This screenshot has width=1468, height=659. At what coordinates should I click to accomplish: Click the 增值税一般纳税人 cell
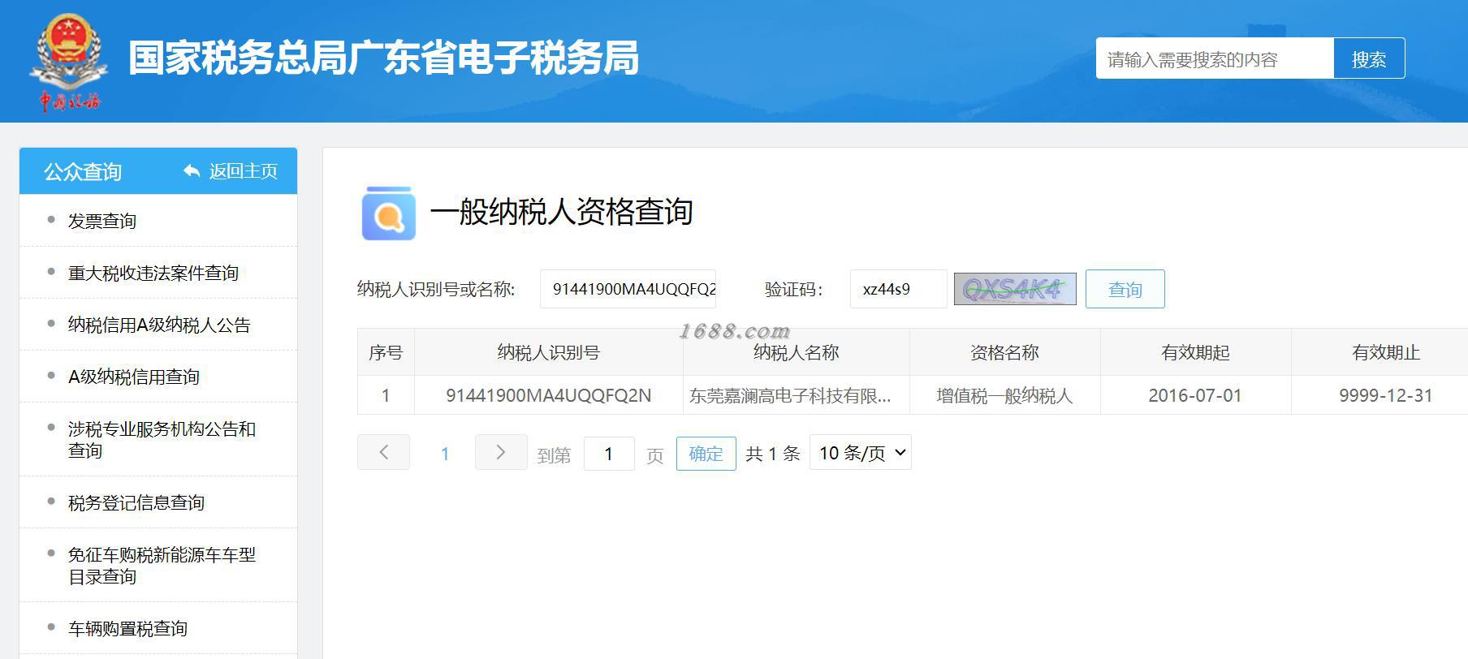click(x=1004, y=395)
